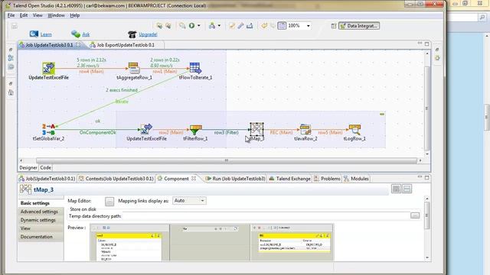Screen dimensions: 490x275
Task: Open the Problems tab
Action: coord(327,179)
